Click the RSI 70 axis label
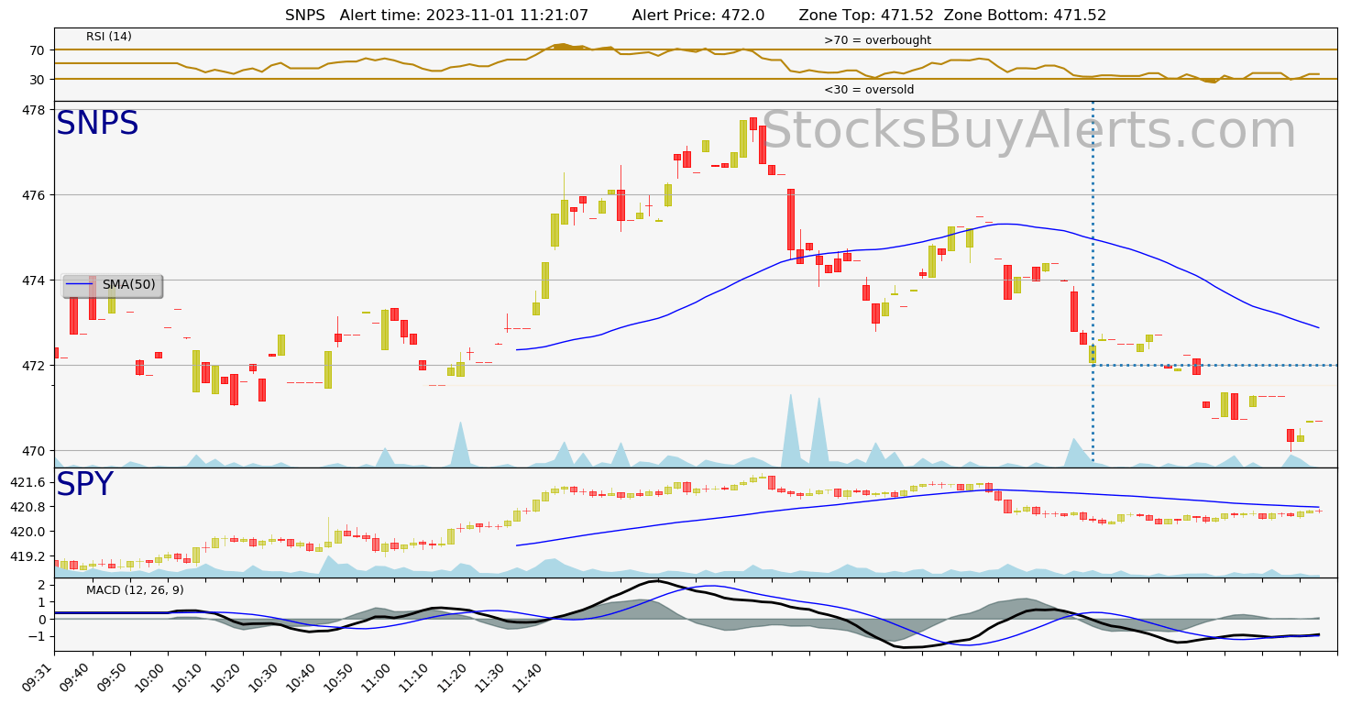Viewport: 1351px width, 704px height. click(x=38, y=50)
